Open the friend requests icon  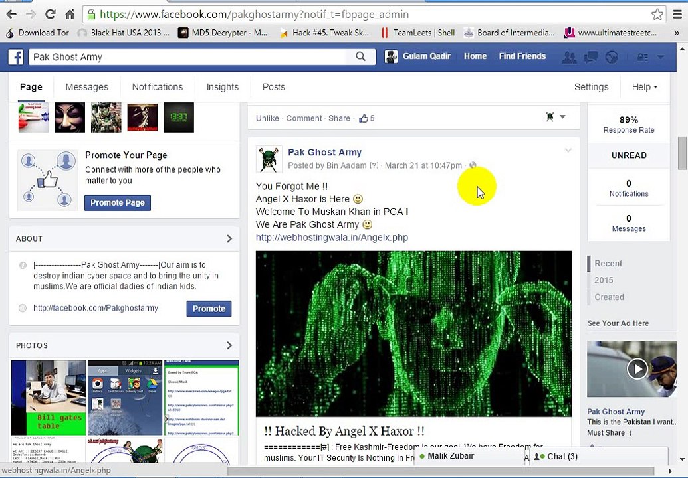tap(569, 57)
